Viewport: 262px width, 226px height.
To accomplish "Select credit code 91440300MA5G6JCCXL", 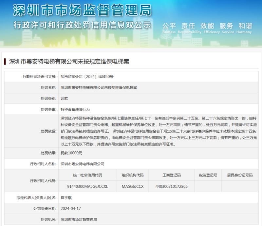I will (87, 186).
